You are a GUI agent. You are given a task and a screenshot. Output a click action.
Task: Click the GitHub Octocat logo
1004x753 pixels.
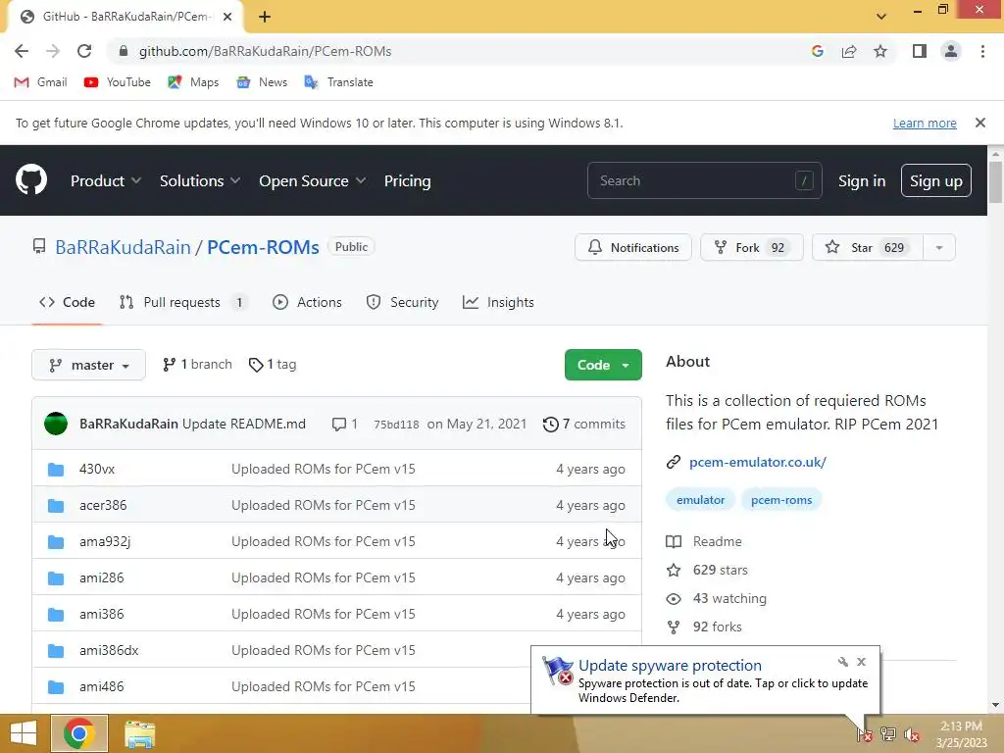(x=31, y=180)
